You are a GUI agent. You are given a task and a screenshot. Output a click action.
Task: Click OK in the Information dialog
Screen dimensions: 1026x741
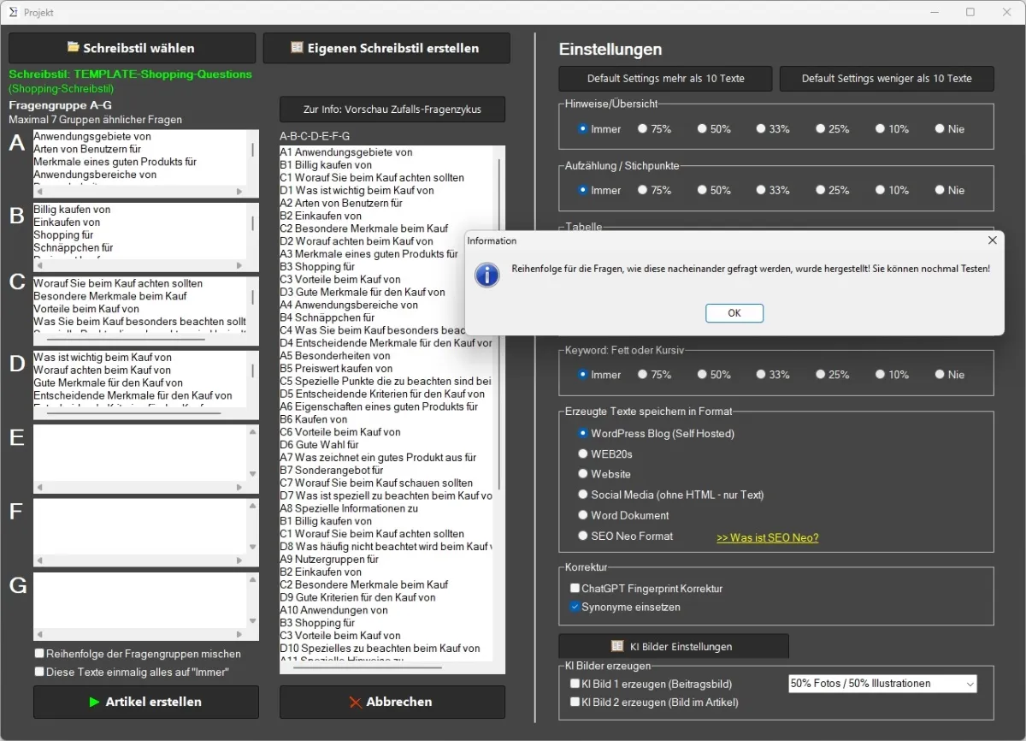click(734, 313)
